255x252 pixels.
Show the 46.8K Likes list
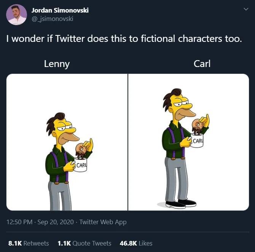pyautogui.click(x=136, y=243)
